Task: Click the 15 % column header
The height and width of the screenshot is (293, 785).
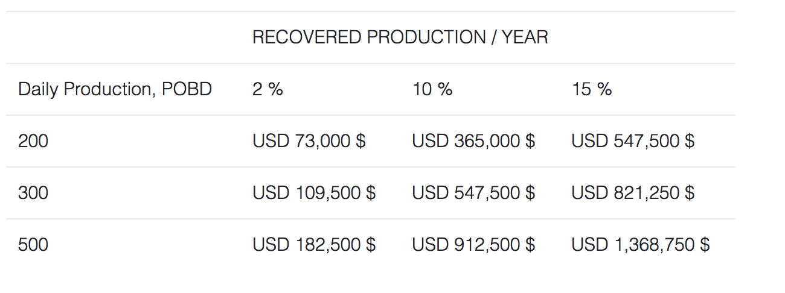Action: (x=592, y=89)
